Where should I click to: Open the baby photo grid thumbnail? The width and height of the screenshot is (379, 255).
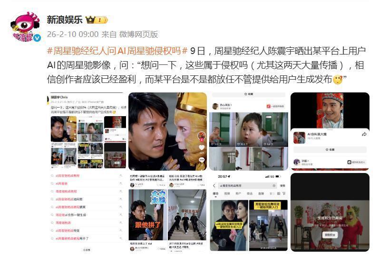pos(249,131)
